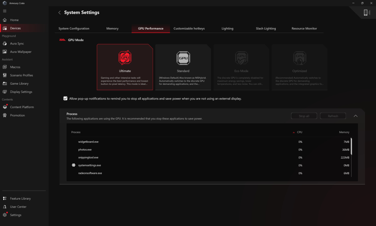Select the Devices sidebar icon
Viewport: 376px width, 226px height.
[x=5, y=28]
